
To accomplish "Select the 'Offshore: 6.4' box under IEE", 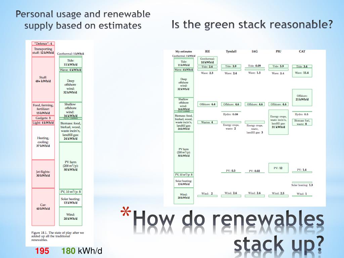I will (207, 104).
